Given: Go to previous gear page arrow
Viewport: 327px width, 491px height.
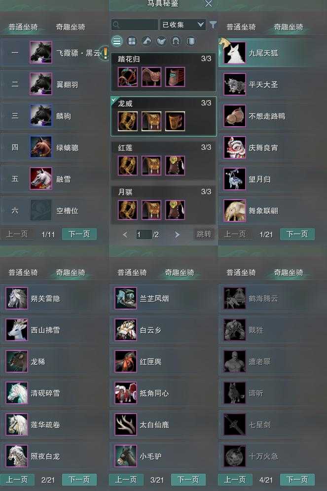Looking at the screenshot, I should pos(125,234).
